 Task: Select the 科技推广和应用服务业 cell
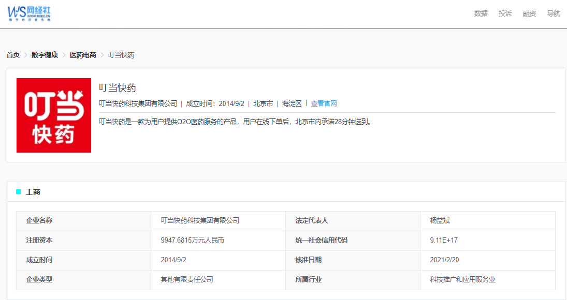(x=488, y=280)
